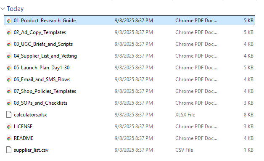Click the README file's Chrome icon
This screenshot has width=264, height=161.
pyautogui.click(x=9, y=138)
